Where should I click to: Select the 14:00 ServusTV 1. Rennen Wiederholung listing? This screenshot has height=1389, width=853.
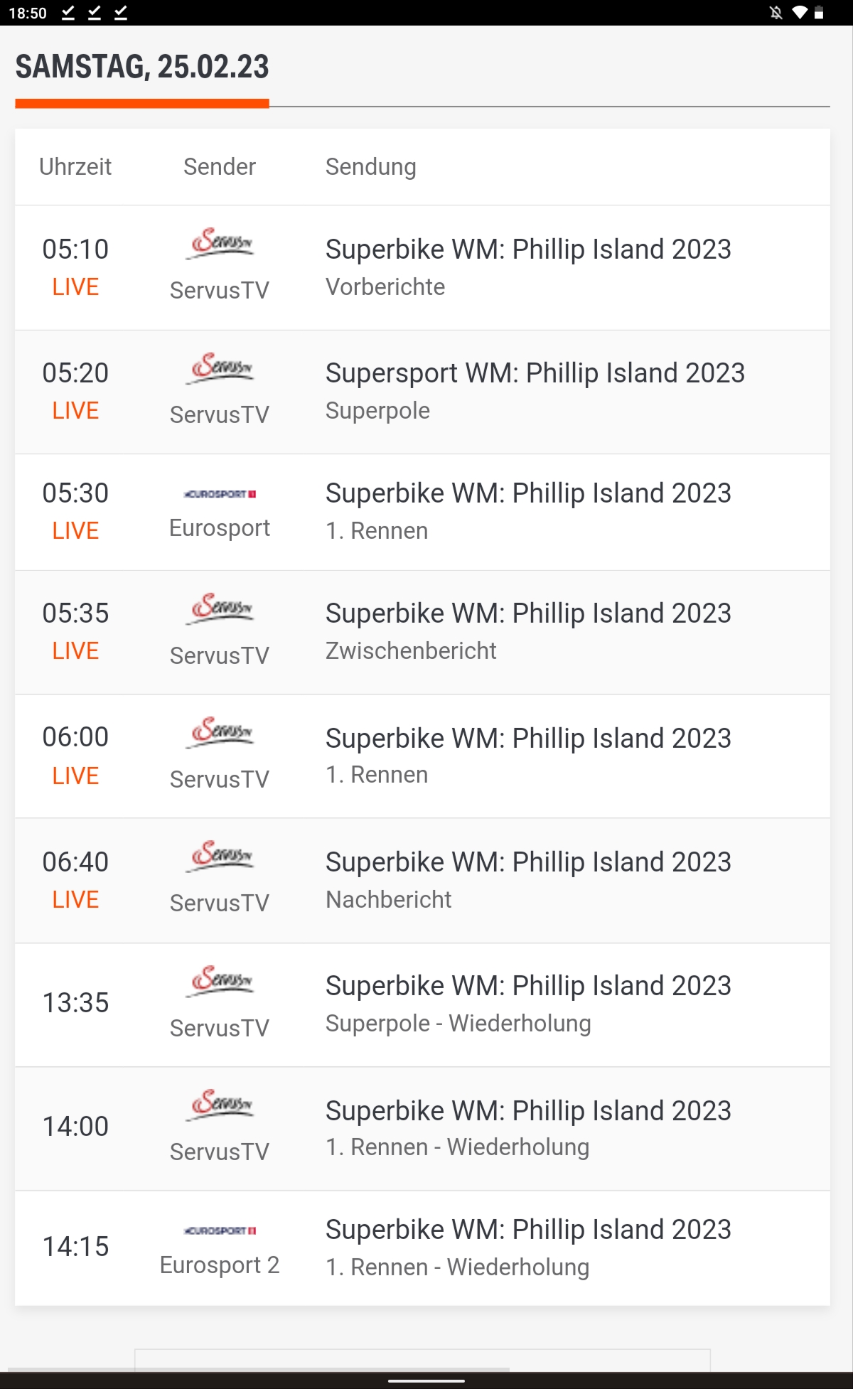pos(527,1111)
